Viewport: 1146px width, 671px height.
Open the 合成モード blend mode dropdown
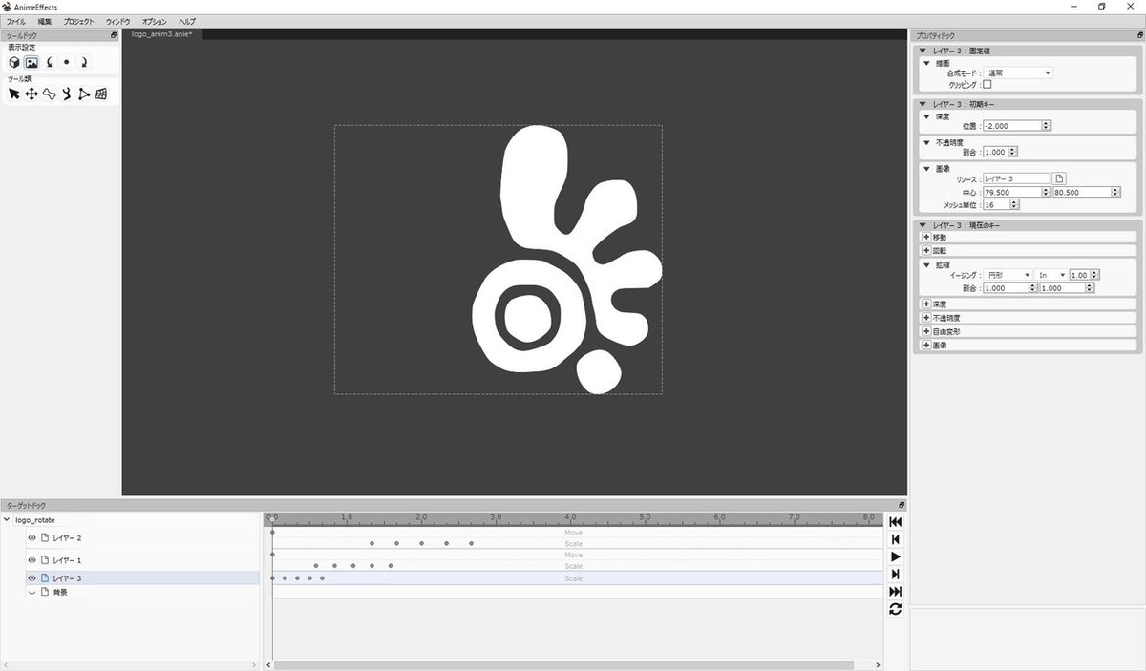click(x=1018, y=73)
